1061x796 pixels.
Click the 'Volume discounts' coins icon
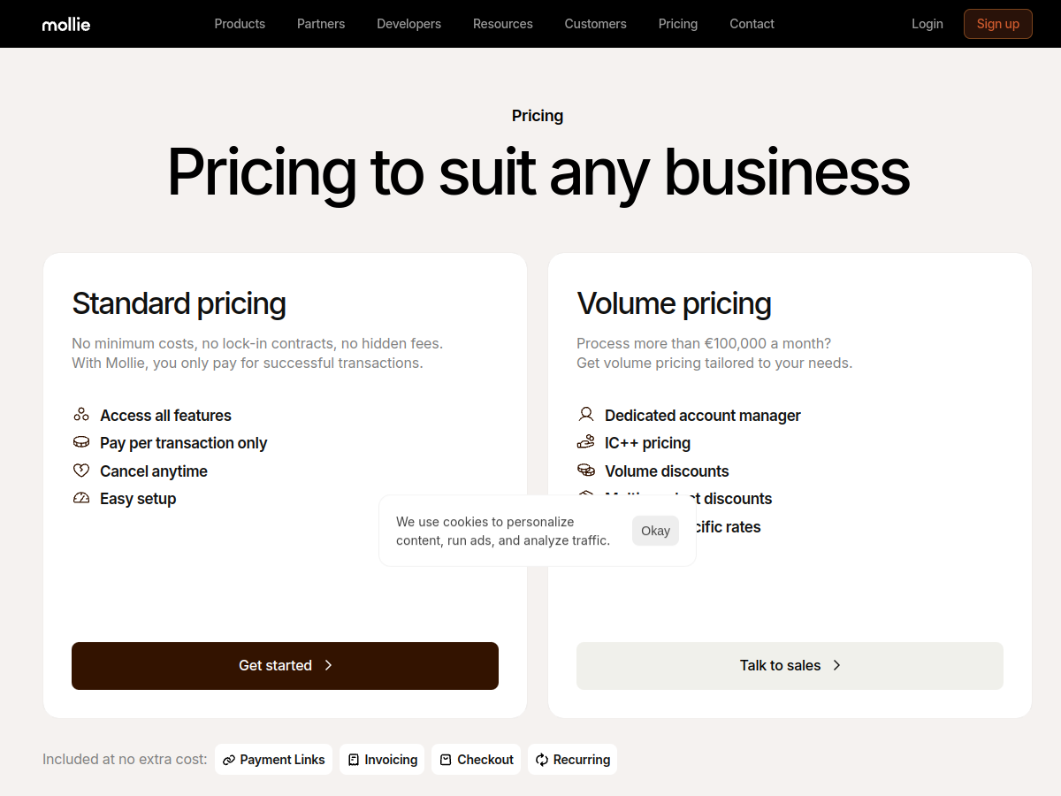pos(586,470)
